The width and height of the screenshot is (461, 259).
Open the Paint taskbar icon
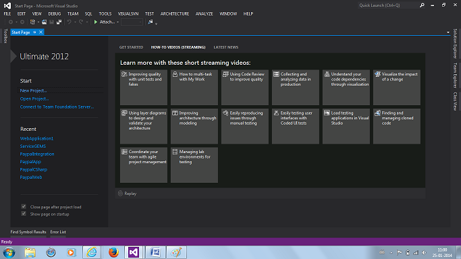(x=176, y=252)
